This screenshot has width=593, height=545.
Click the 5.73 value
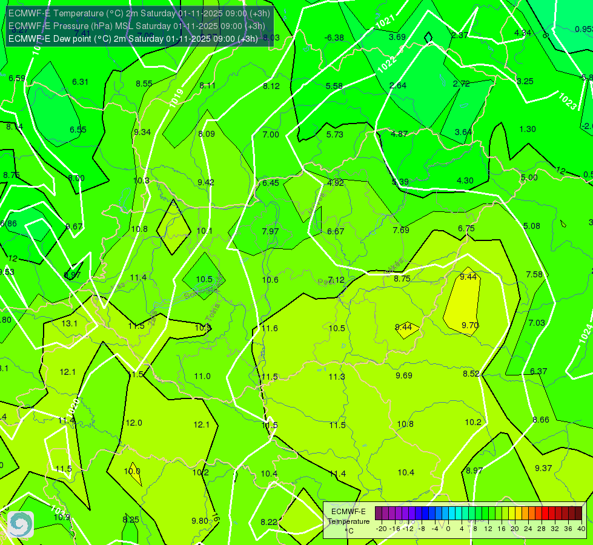335,134
